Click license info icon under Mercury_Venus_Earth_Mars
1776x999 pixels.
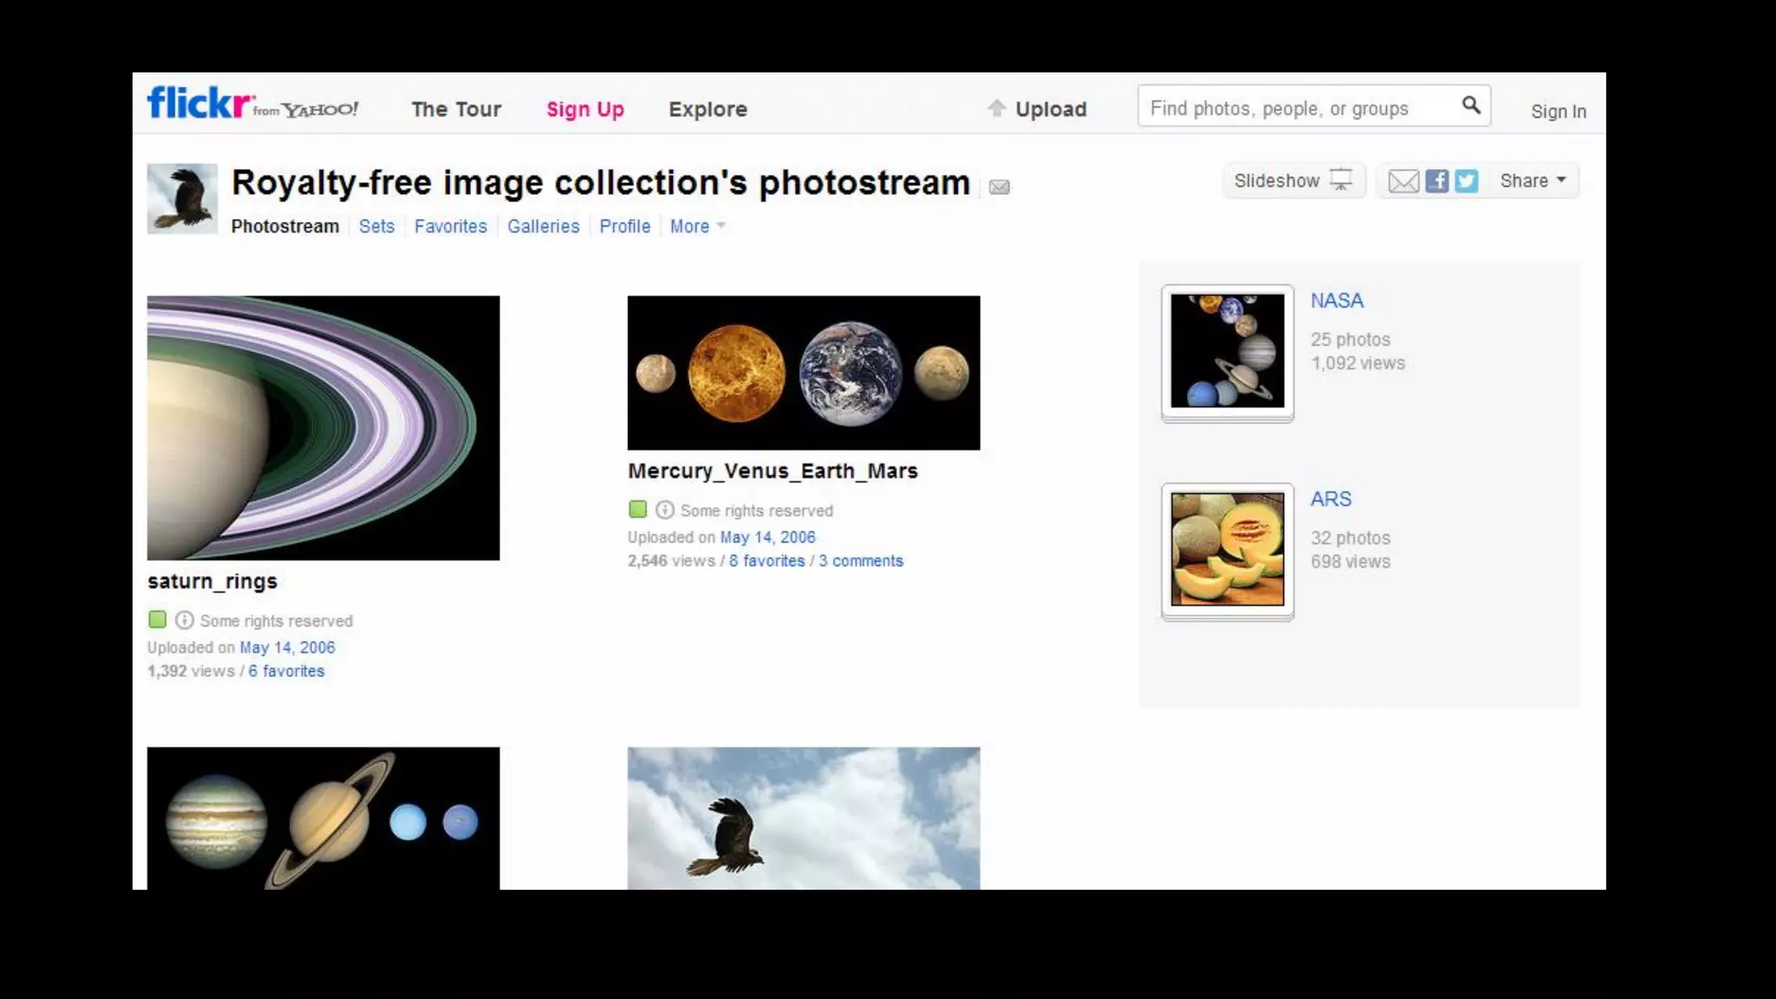(x=664, y=510)
